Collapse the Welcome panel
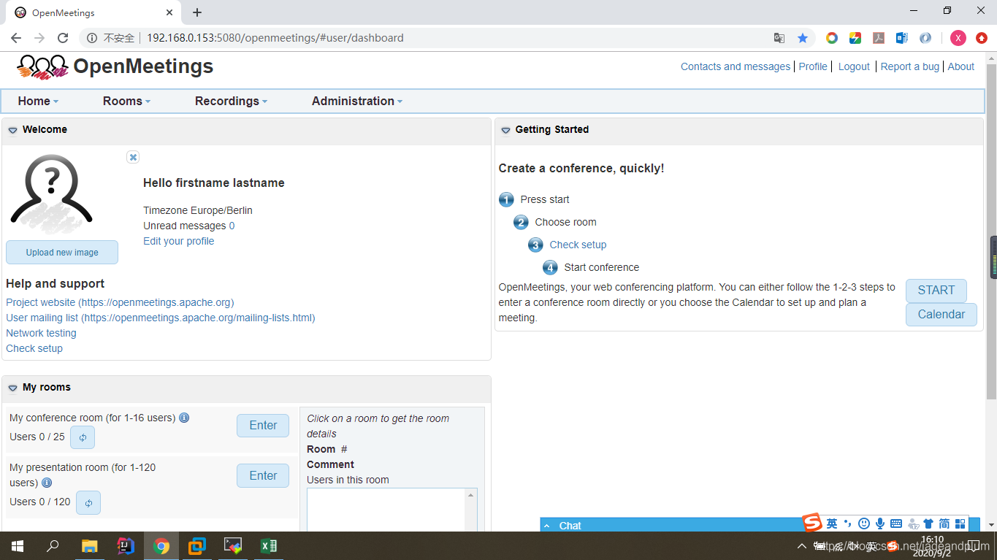The image size is (997, 560). tap(12, 130)
